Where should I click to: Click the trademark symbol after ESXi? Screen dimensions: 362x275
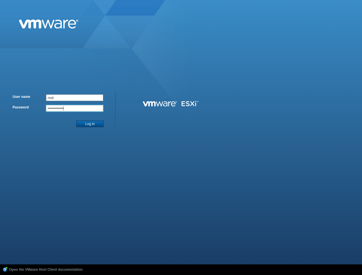pyautogui.click(x=197, y=101)
